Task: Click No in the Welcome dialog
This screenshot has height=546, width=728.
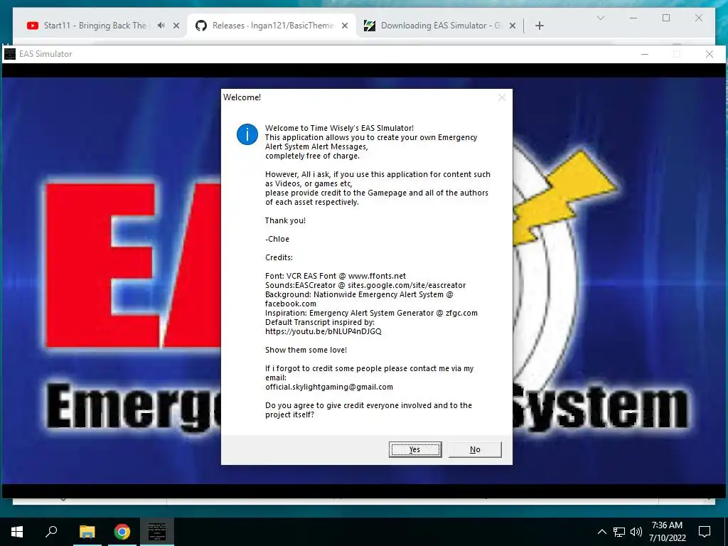Action: [475, 449]
